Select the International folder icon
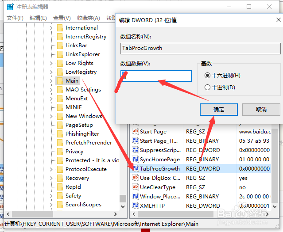The width and height of the screenshot is (283, 232). [60, 28]
